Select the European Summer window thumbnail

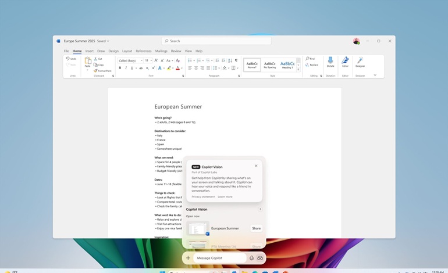[x=197, y=228]
